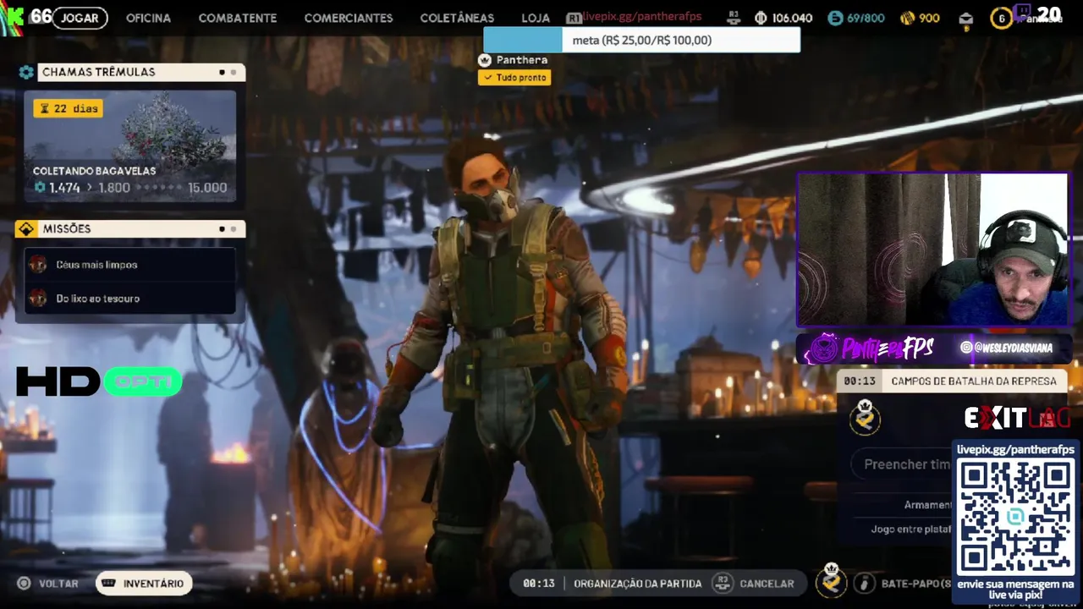Click the chat prompt icon before BATE-PAPO

864,584
